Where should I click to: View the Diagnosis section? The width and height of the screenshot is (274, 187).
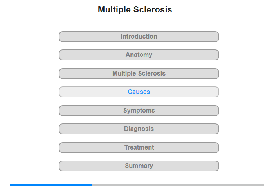139,129
